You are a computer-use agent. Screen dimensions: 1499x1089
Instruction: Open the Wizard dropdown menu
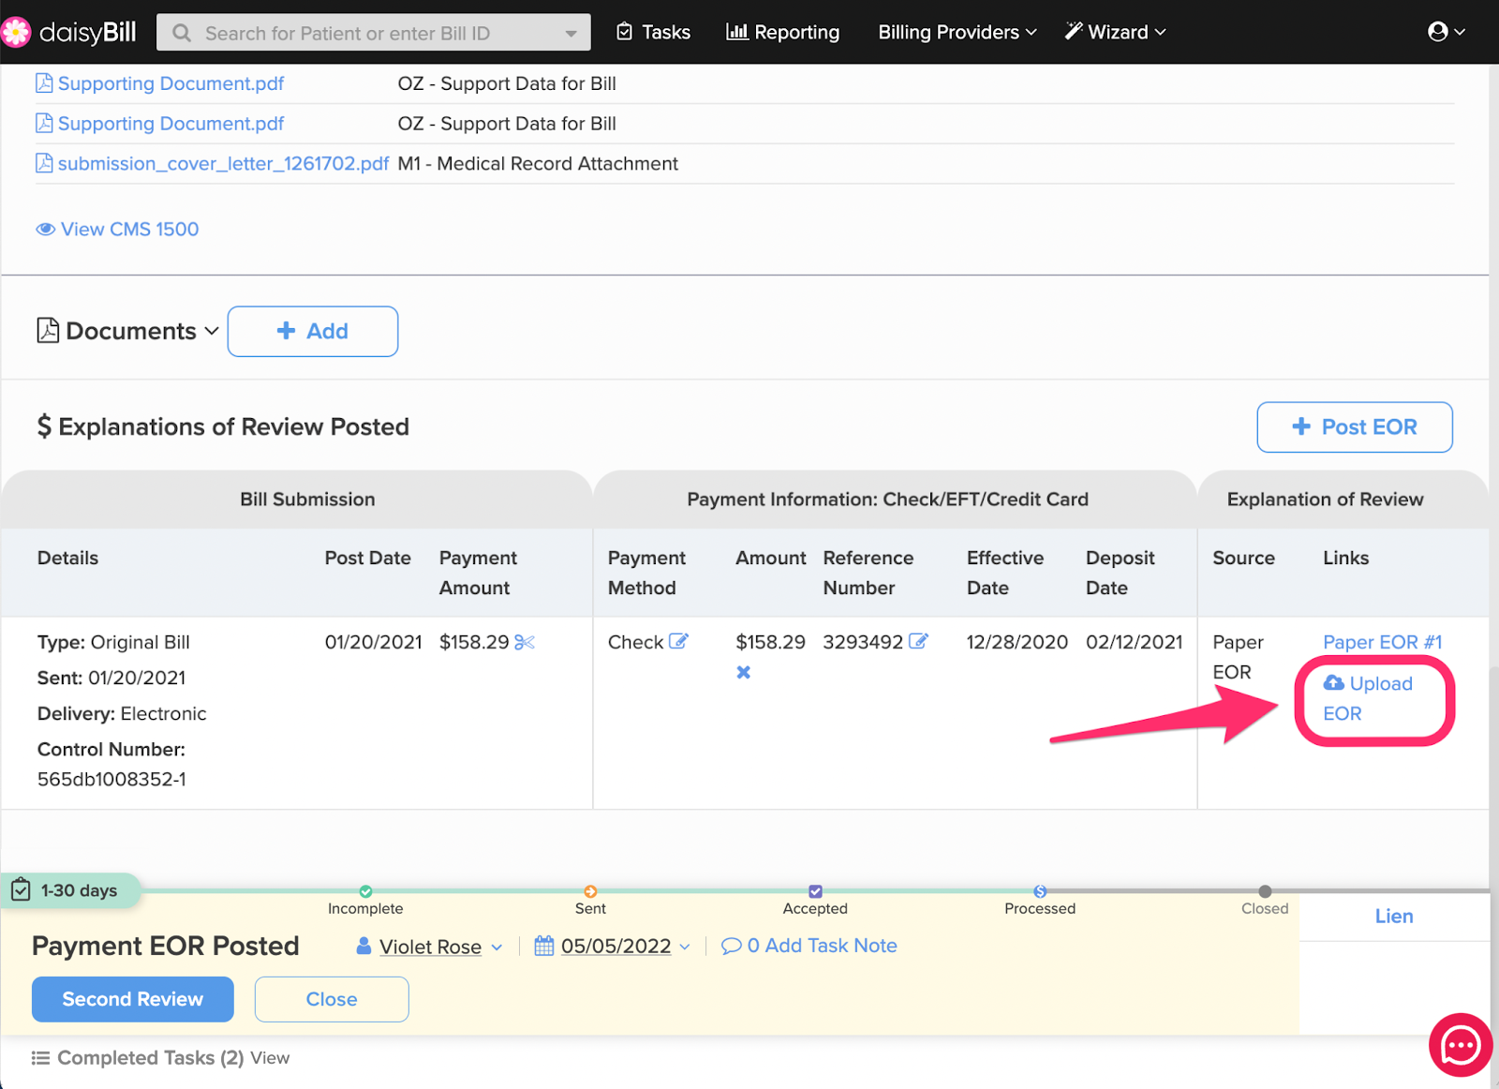tap(1116, 32)
